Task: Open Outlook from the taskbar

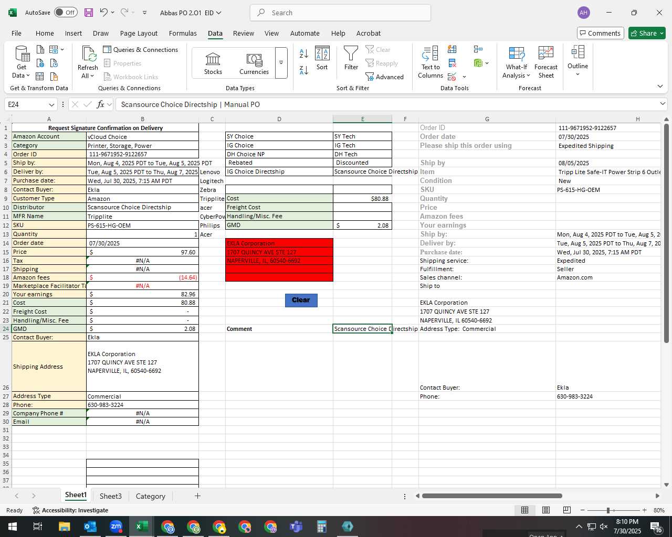Action: click(x=90, y=527)
